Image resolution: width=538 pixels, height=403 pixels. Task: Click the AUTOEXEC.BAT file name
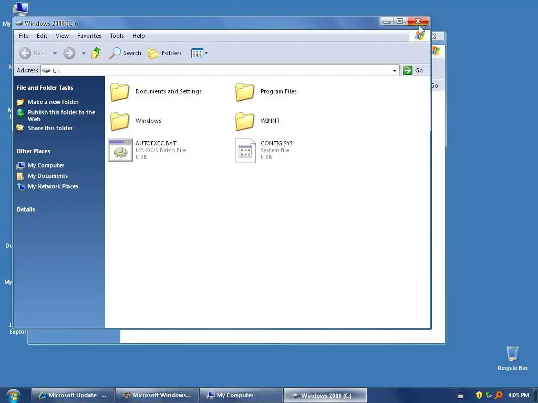tap(156, 143)
